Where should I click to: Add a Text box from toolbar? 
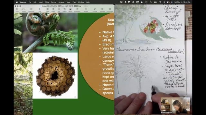click(x=59, y=10)
